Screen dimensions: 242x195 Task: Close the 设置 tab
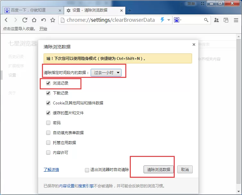[x=121, y=11]
